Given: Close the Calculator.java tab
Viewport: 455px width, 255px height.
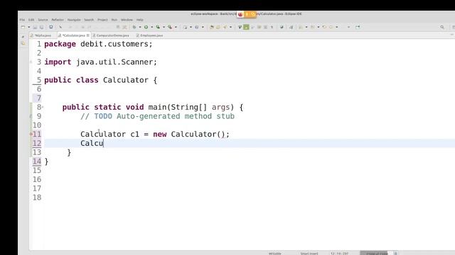Looking at the screenshot, I should click(88, 35).
